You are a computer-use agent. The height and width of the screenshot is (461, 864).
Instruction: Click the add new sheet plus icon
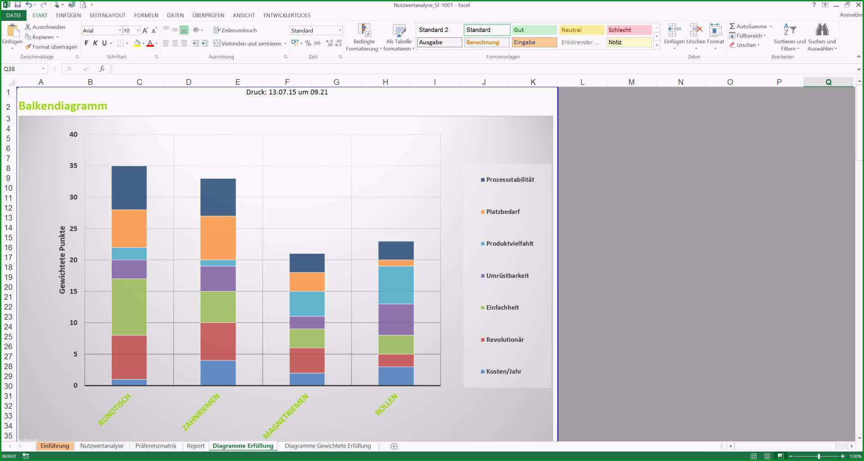click(x=394, y=446)
